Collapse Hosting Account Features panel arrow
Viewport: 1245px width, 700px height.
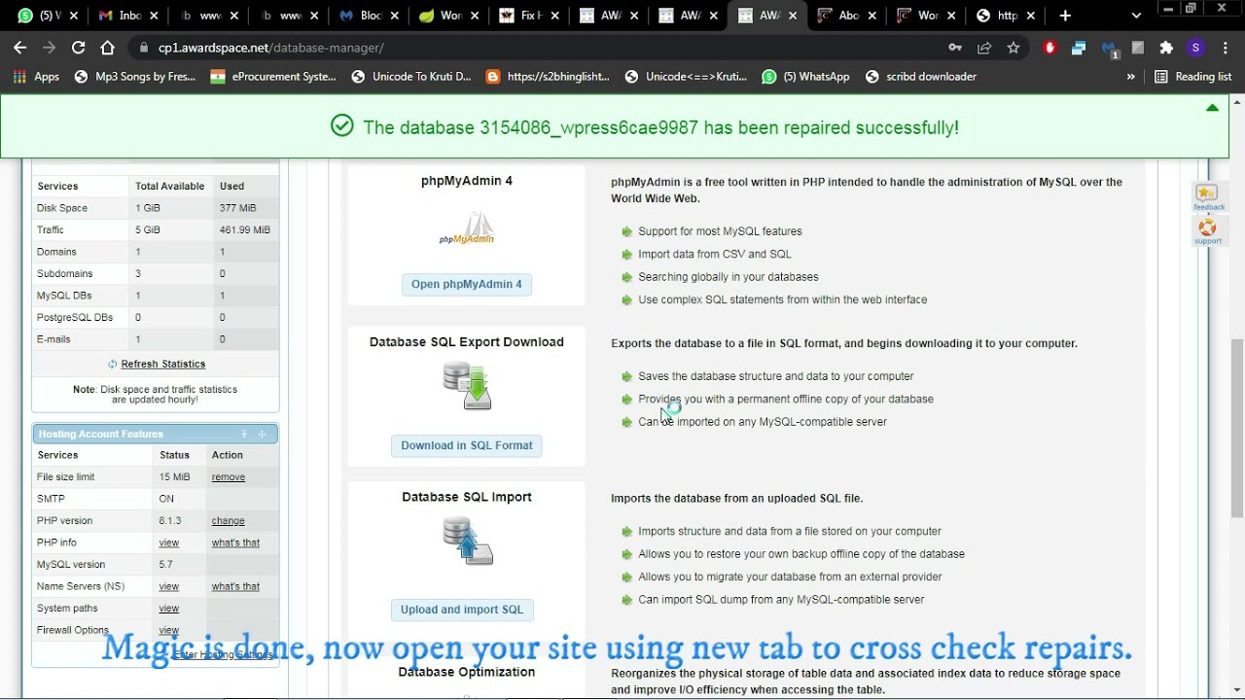click(244, 434)
